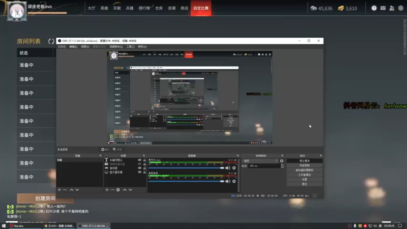The image size is (407, 229).
Task: Move source down with down arrow
Action: point(130,190)
